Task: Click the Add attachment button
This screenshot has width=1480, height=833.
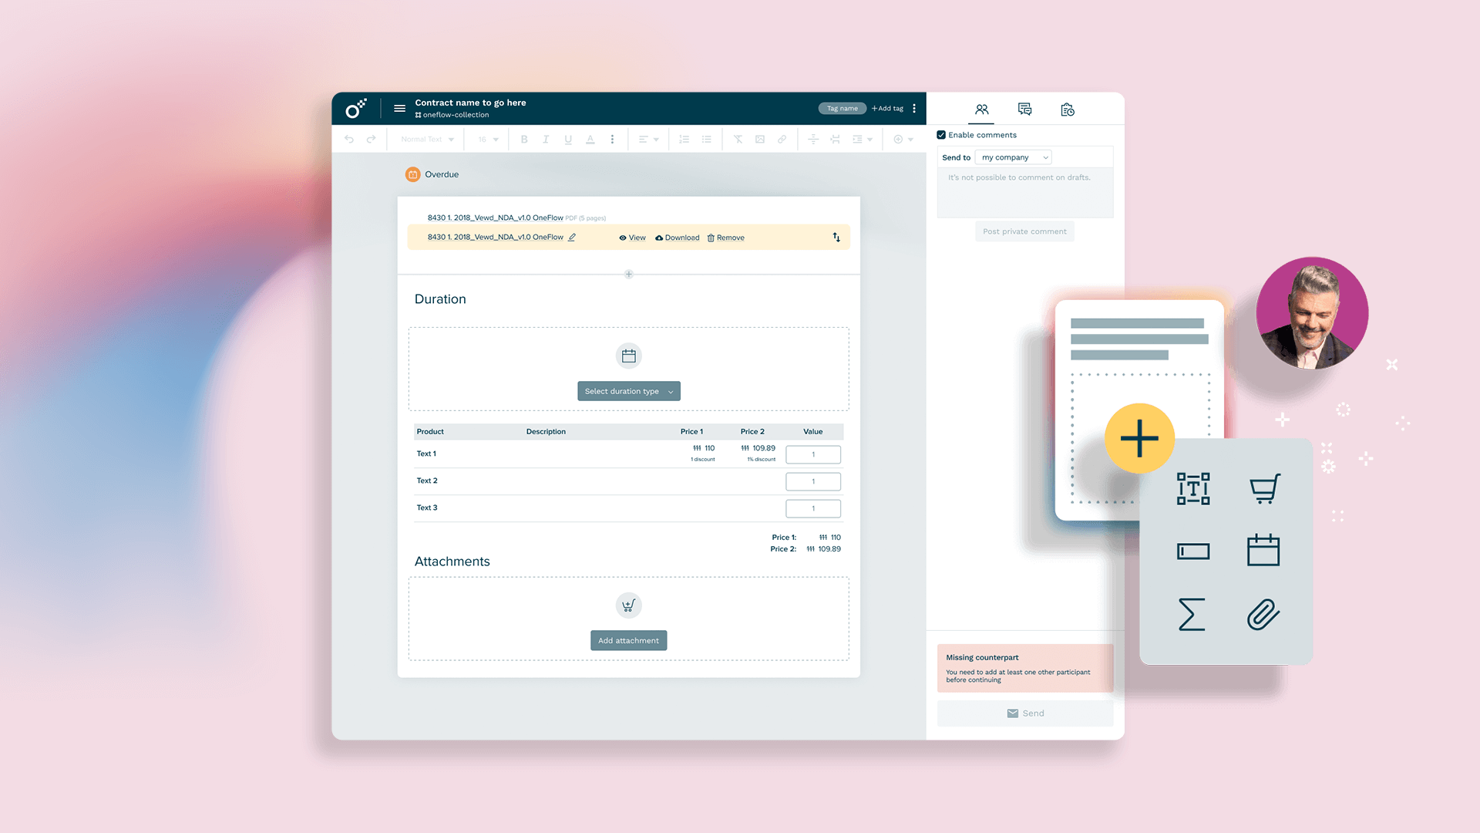Action: (628, 639)
